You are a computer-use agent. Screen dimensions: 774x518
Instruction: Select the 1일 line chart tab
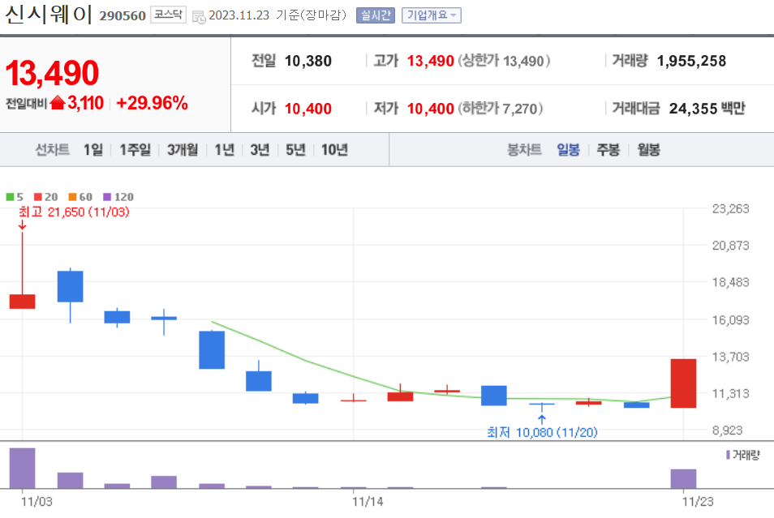92,149
